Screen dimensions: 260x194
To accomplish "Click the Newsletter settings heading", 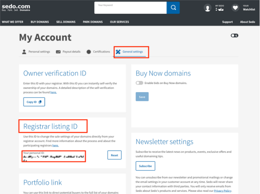I will [x=165, y=142].
